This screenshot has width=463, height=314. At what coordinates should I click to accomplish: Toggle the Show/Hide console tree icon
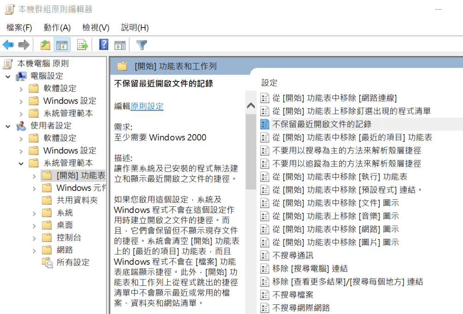point(62,45)
